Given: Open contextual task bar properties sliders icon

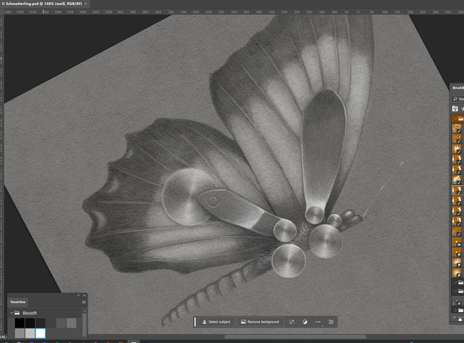Looking at the screenshot, I should [x=331, y=322].
